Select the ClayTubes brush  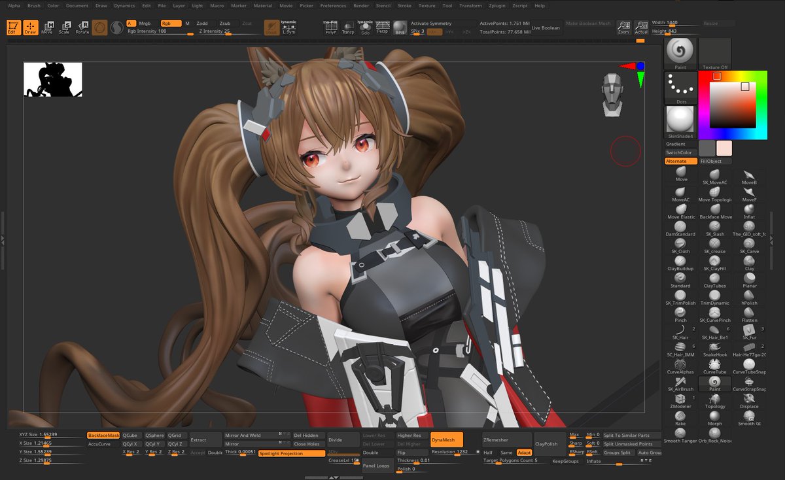pos(715,281)
